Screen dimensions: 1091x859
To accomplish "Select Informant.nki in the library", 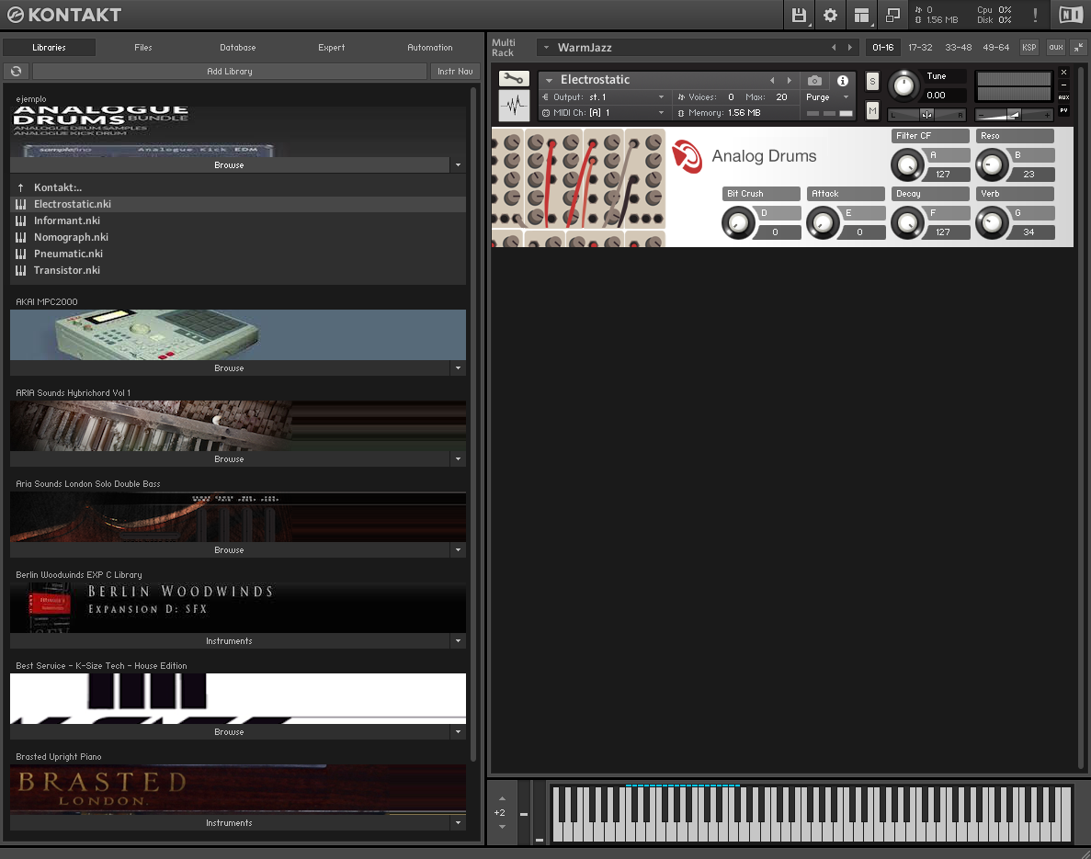I will point(238,220).
